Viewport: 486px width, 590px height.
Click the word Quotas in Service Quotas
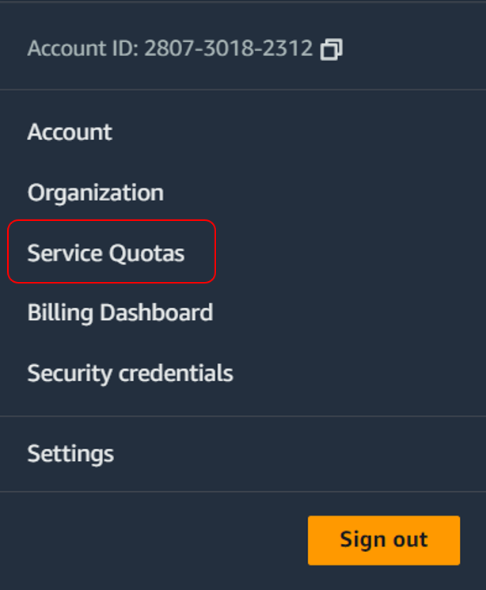click(x=146, y=253)
